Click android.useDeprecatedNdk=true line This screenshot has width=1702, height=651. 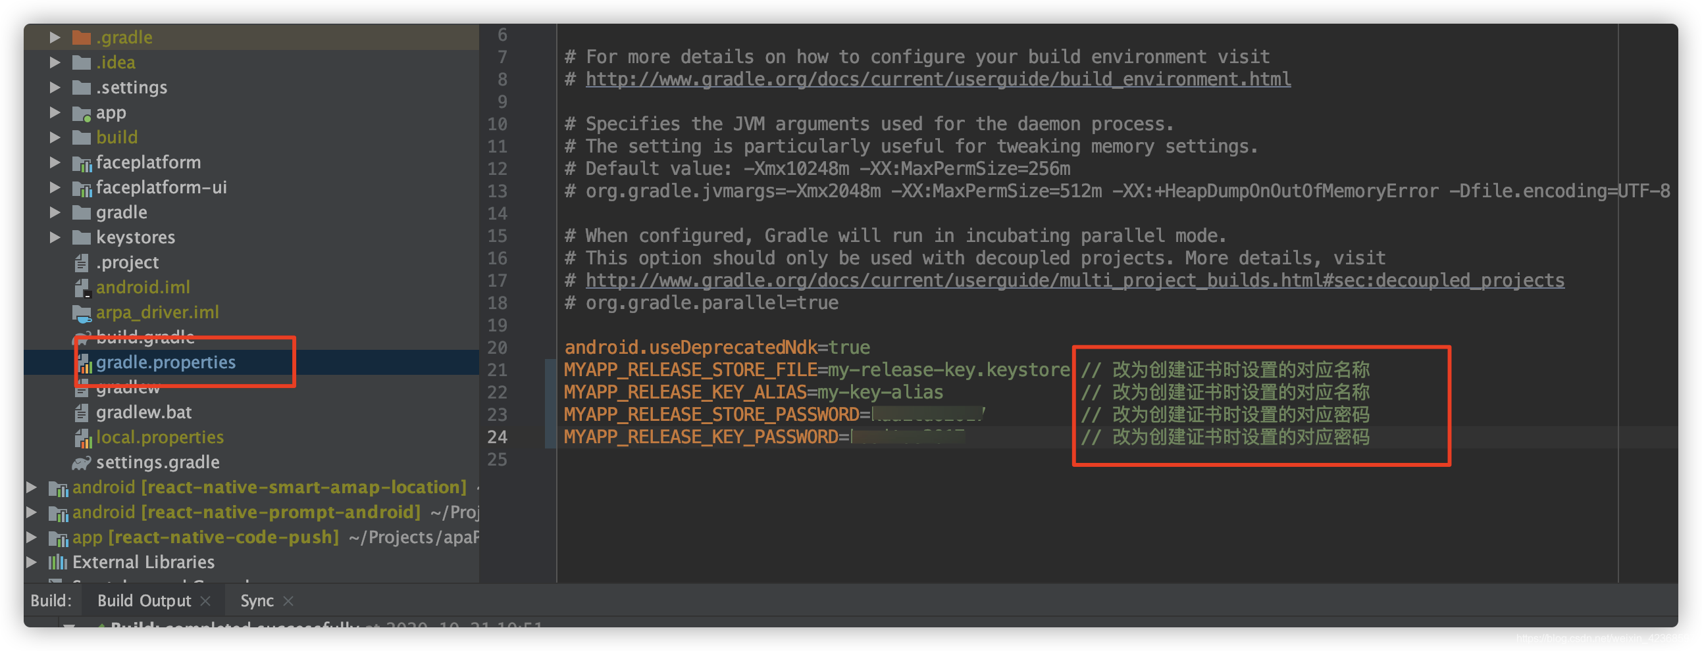[717, 348]
